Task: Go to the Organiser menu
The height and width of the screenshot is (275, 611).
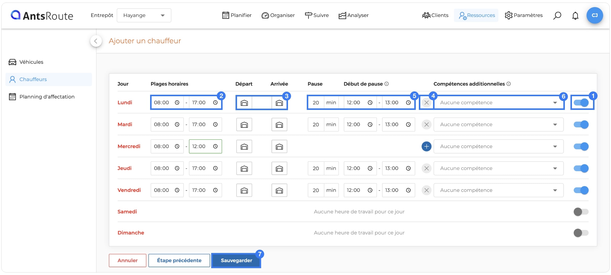Action: 278,15
